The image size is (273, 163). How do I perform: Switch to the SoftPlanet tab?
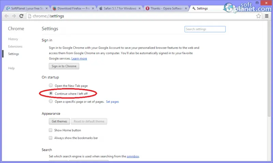pyautogui.click(x=26, y=8)
